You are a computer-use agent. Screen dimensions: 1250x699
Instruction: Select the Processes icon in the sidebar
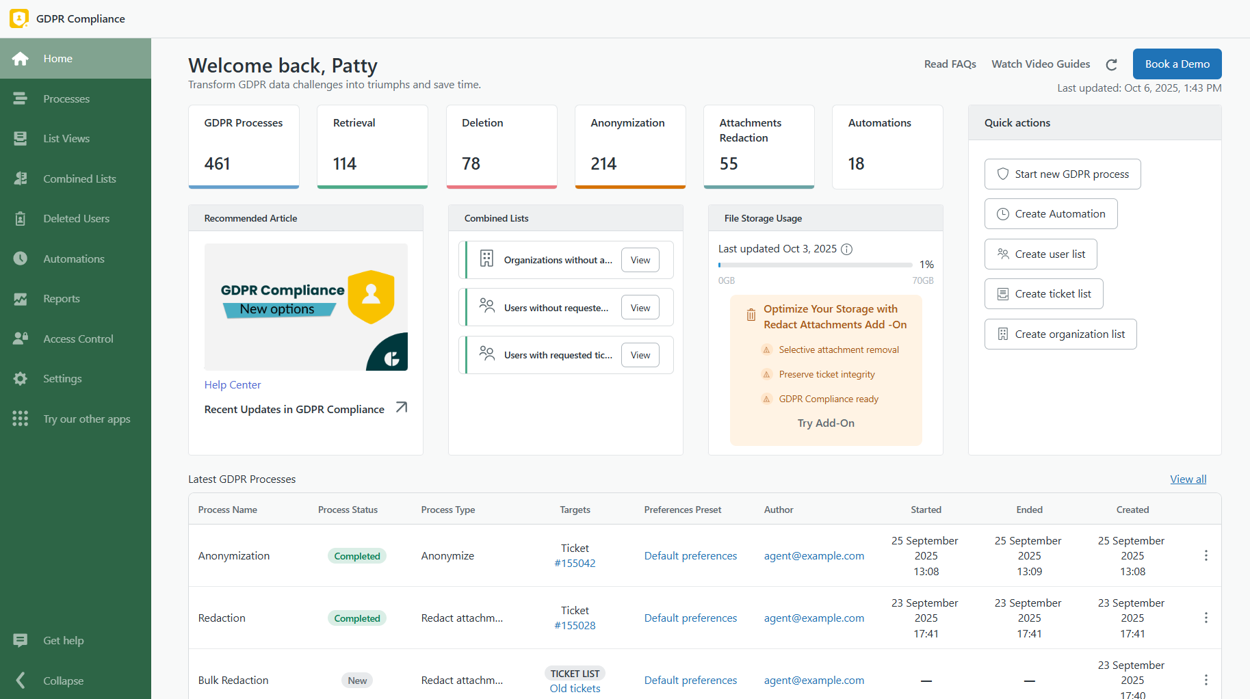click(21, 98)
